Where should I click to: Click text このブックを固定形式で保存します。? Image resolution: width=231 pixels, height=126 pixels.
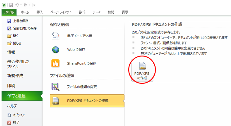point(156,32)
